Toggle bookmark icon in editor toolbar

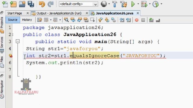(114, 20)
